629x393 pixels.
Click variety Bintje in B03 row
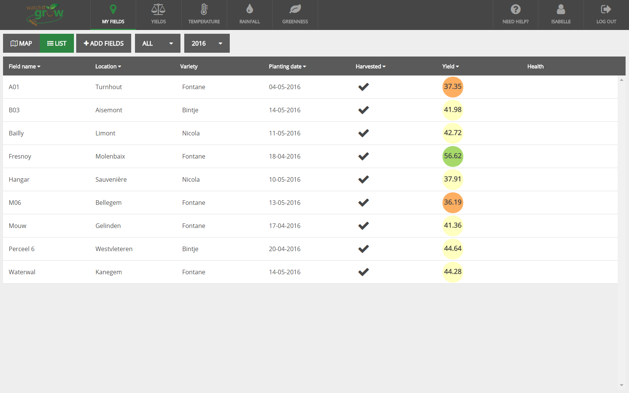pyautogui.click(x=190, y=110)
